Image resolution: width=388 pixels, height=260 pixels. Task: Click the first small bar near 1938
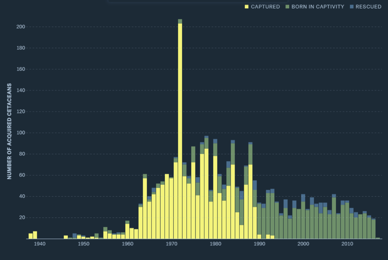(x=30, y=236)
